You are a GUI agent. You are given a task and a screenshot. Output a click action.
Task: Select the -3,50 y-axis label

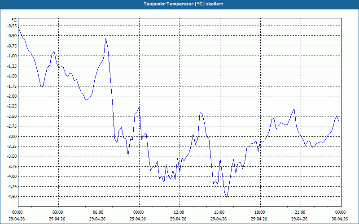(12, 156)
